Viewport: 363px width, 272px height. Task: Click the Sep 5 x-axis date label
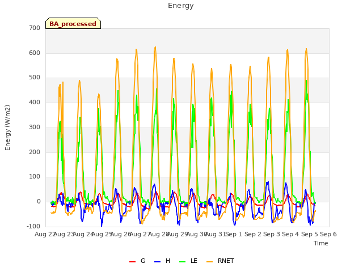pyautogui.click(x=310, y=234)
